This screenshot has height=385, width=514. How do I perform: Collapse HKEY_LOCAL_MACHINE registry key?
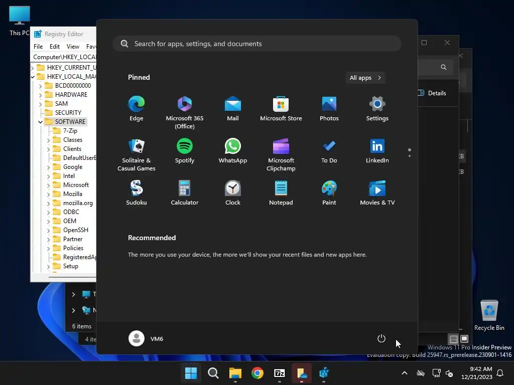click(x=33, y=77)
